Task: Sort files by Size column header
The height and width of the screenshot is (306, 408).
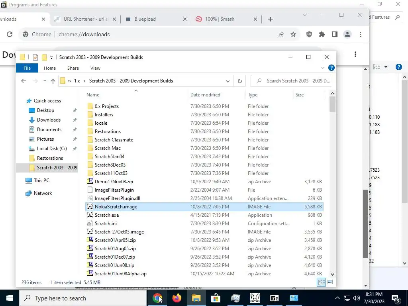Action: tap(309, 95)
